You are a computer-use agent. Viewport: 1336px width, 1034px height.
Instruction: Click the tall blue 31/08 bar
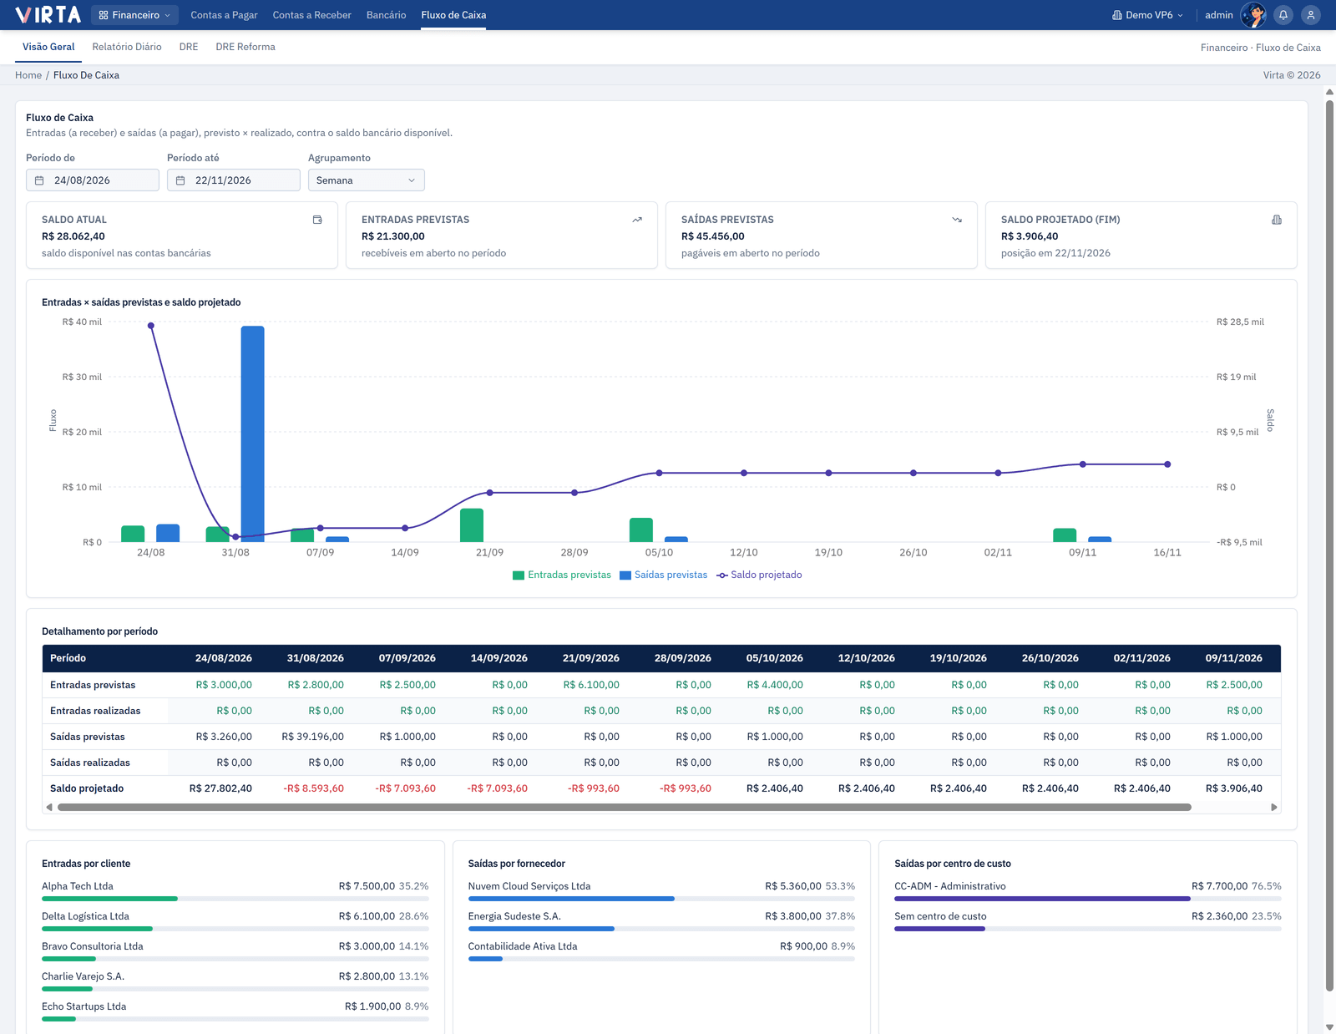[x=253, y=434]
